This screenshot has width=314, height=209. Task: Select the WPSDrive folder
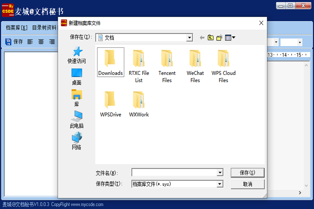click(111, 104)
